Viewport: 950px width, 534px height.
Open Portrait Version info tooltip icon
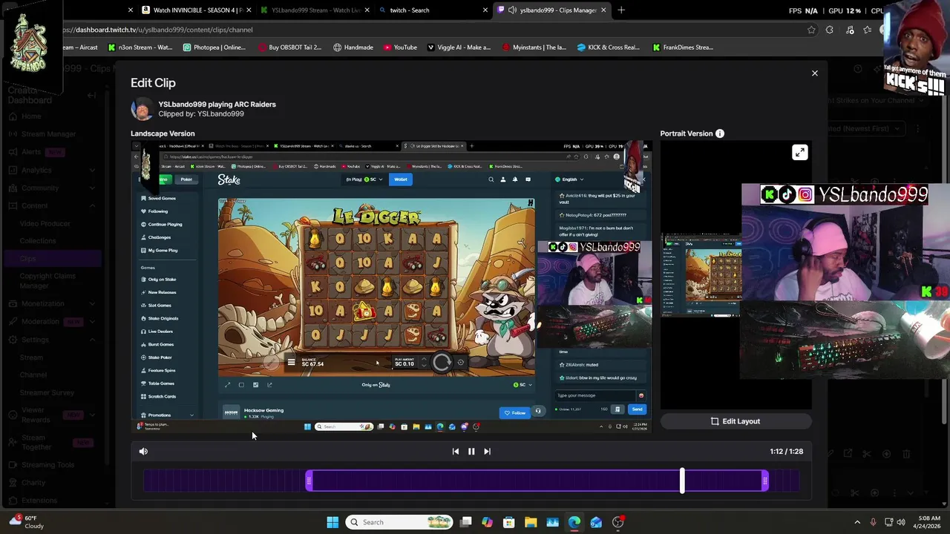tap(719, 133)
